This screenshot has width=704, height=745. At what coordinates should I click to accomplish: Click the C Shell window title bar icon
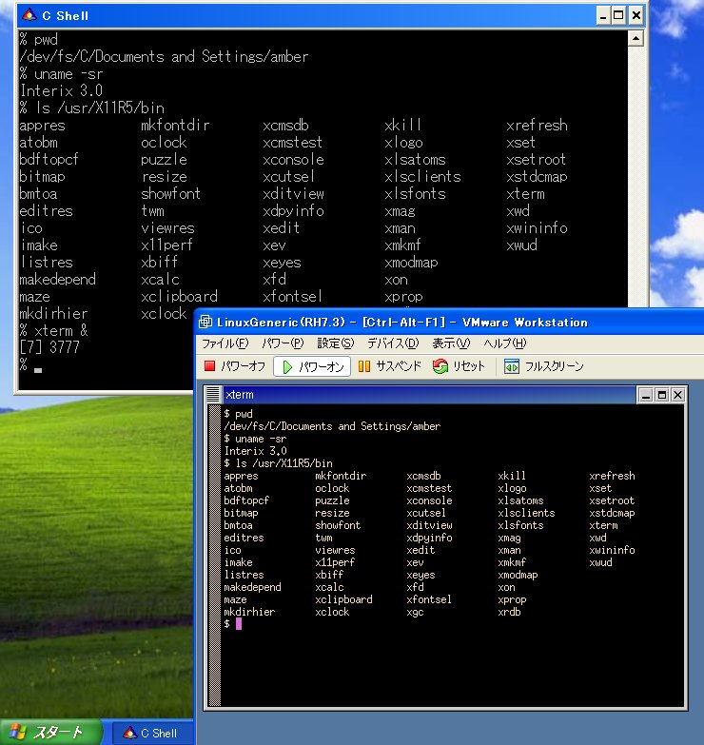tap(29, 15)
